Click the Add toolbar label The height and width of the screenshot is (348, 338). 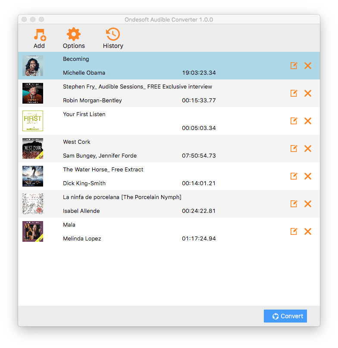[39, 46]
